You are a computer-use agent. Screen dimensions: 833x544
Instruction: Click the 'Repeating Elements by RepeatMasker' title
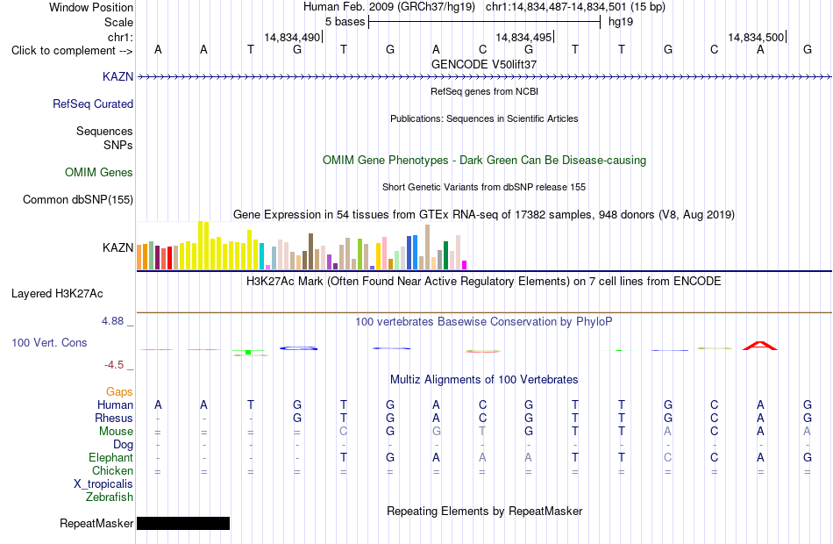[484, 511]
